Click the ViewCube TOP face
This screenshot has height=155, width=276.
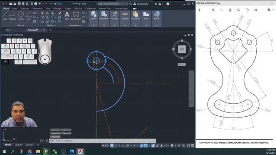pyautogui.click(x=182, y=50)
